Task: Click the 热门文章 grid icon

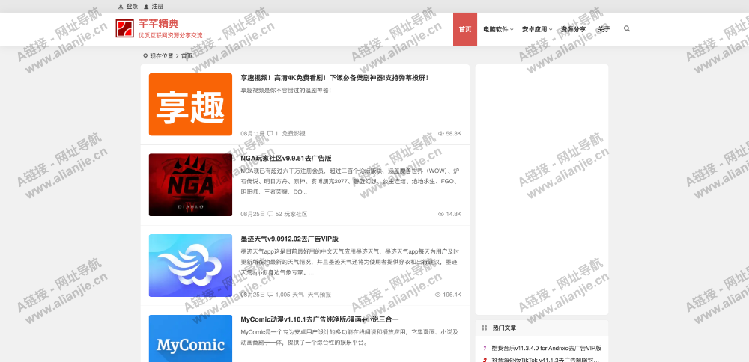Action: click(x=485, y=328)
